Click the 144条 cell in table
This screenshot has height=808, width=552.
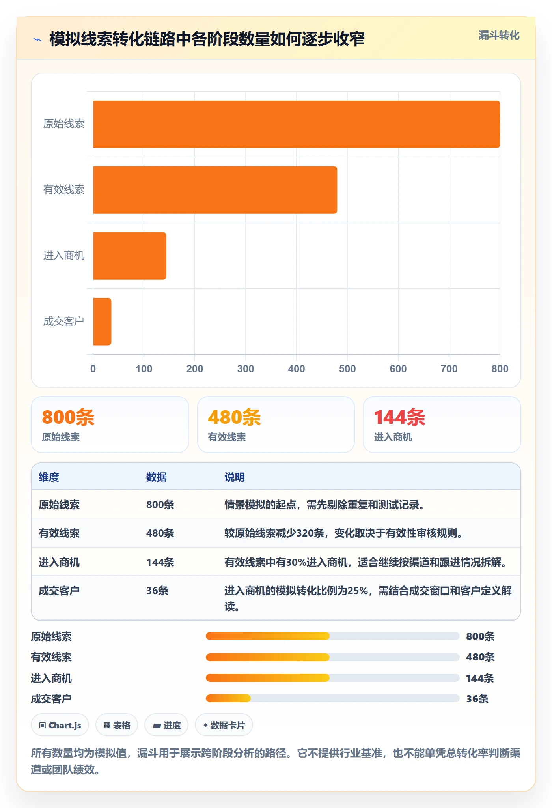[x=160, y=562]
